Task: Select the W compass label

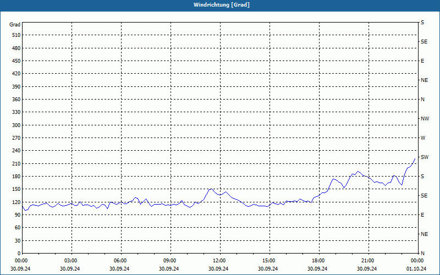Action: [x=423, y=138]
